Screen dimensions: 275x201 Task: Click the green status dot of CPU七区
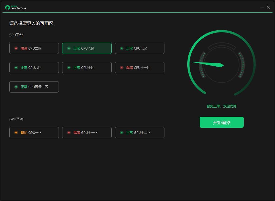[x=122, y=48]
